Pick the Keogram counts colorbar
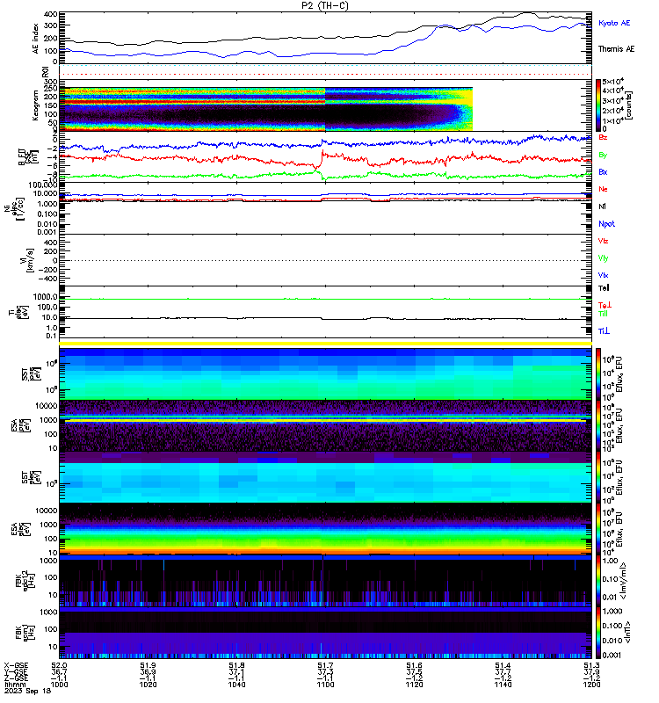This screenshot has height=703, width=659. pyautogui.click(x=598, y=105)
